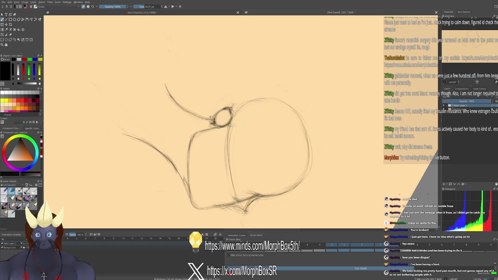498x280 pixels.
Task: Open the brush editor settings icon
Action: pyautogui.click(x=31, y=7)
